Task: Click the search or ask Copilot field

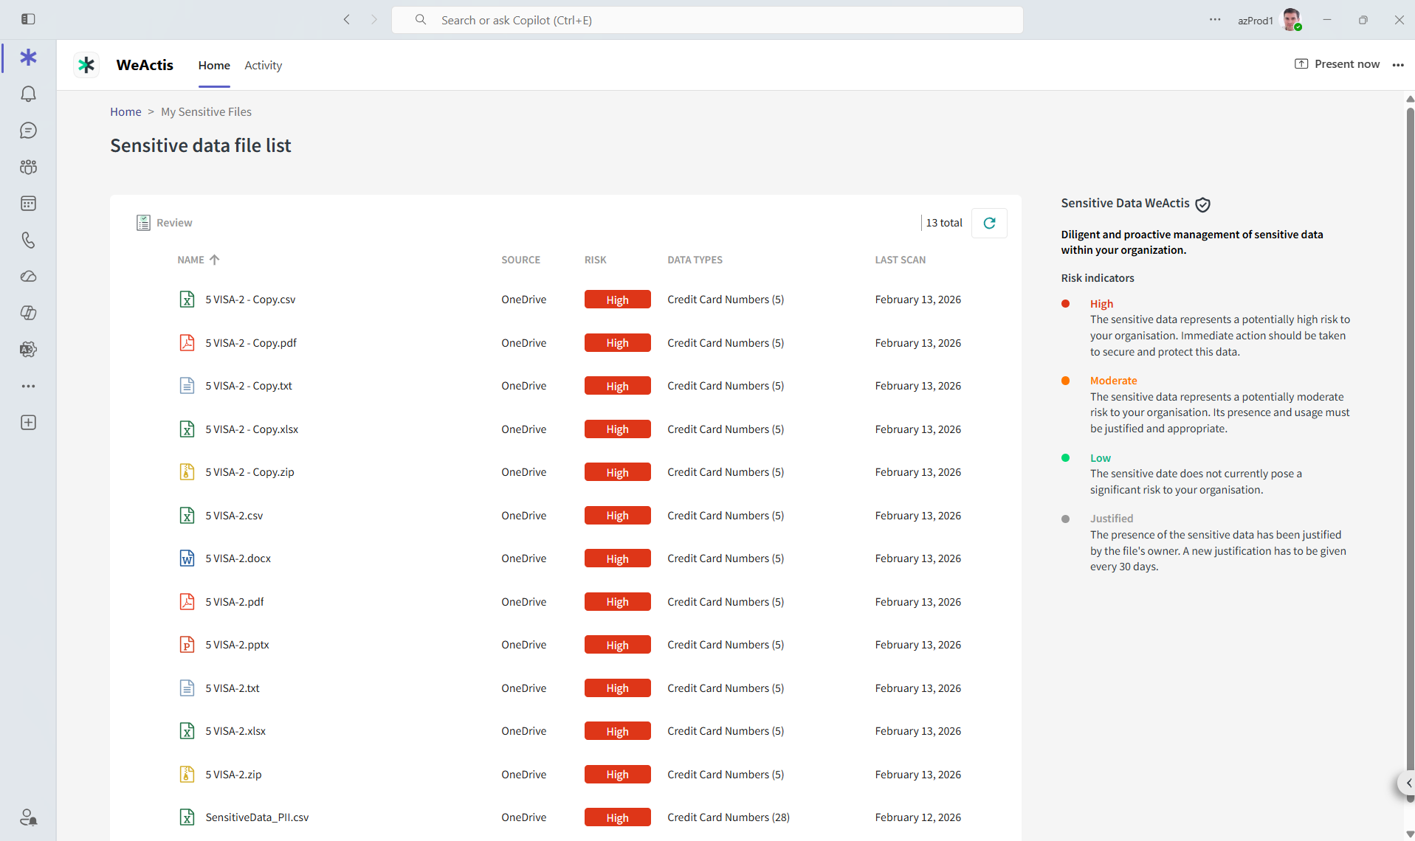Action: (x=707, y=20)
